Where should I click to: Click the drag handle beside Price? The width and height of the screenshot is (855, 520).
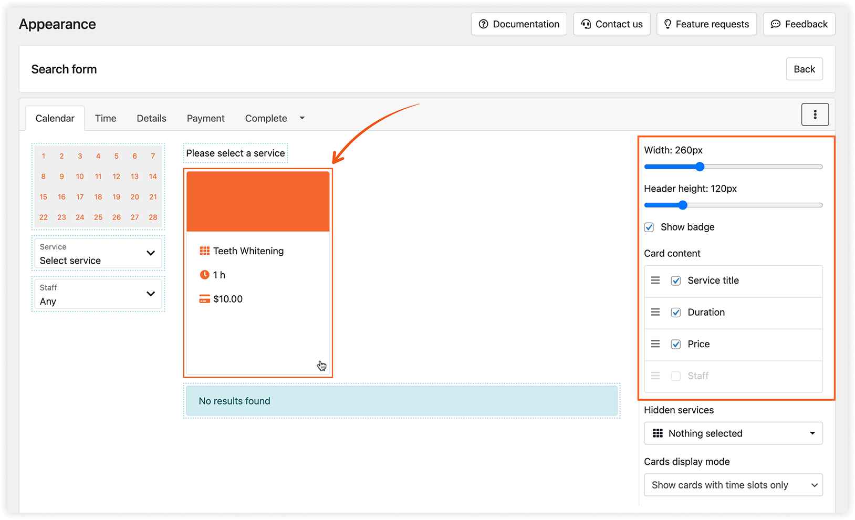coord(655,344)
